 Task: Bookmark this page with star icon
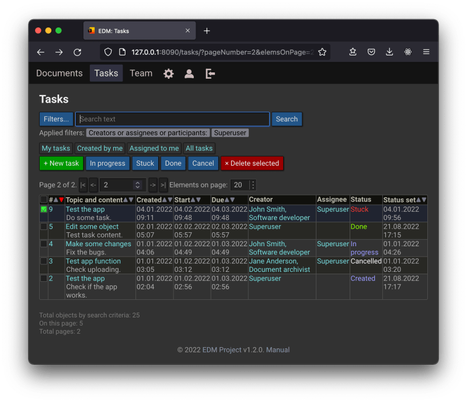322,52
